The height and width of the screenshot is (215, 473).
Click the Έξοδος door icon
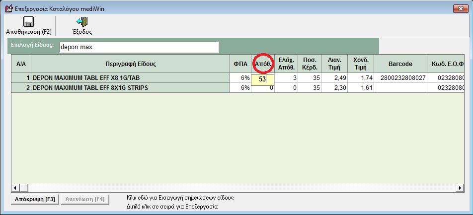82,22
